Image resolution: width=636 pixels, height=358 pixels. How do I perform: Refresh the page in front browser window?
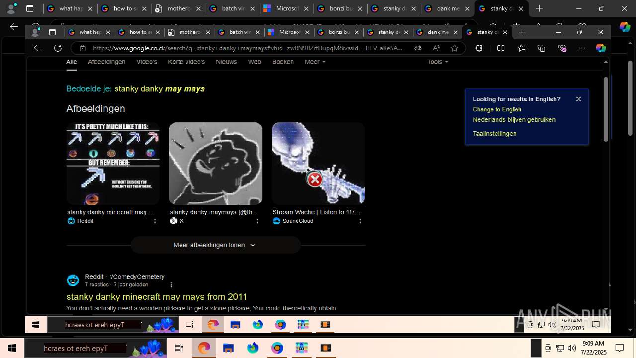58,48
